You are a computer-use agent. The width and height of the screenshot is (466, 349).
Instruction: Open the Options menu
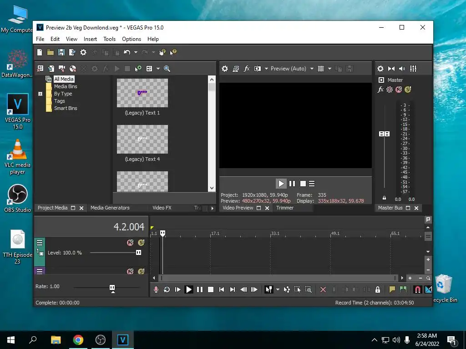coord(132,39)
